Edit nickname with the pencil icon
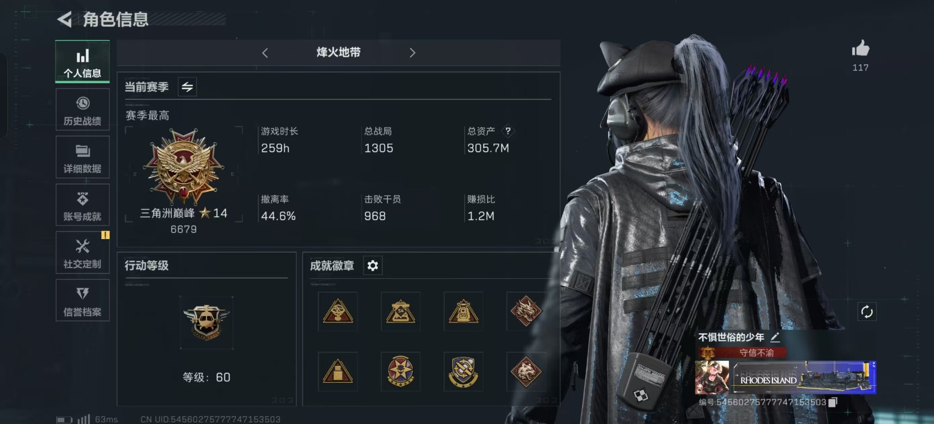This screenshot has width=934, height=424. tap(775, 337)
